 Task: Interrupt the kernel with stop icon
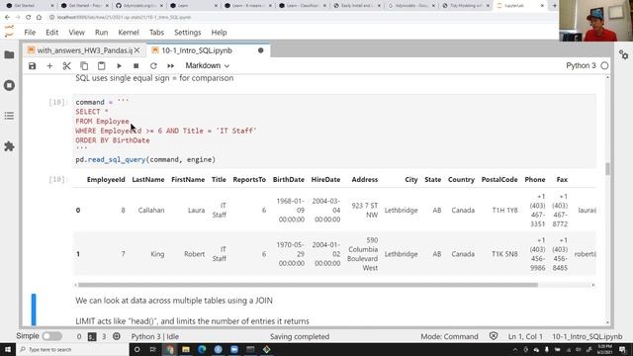[x=136, y=66]
